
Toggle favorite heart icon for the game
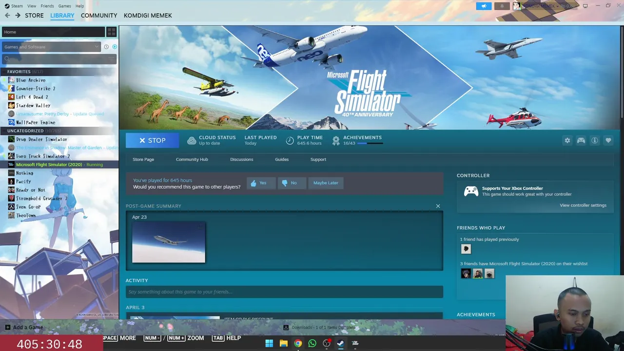click(x=608, y=140)
